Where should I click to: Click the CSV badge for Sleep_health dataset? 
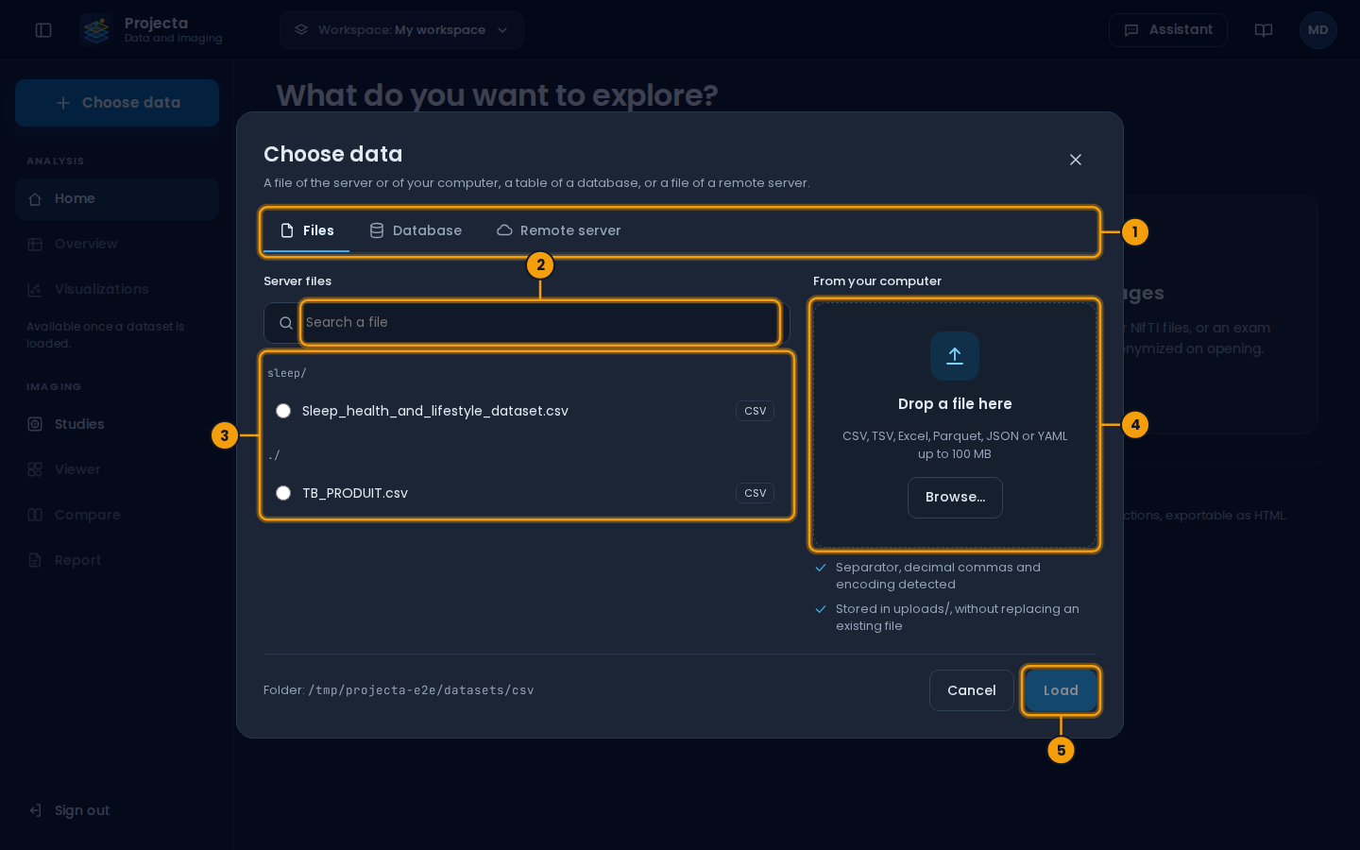[756, 411]
